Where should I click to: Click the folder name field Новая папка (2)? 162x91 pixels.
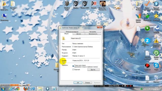[85, 38]
